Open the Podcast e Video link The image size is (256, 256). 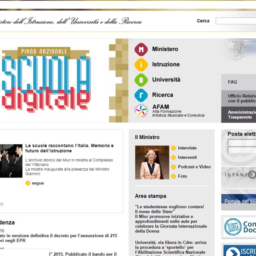point(194,167)
